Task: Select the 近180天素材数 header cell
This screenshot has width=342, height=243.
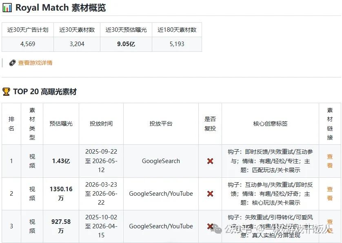Action: click(x=177, y=30)
